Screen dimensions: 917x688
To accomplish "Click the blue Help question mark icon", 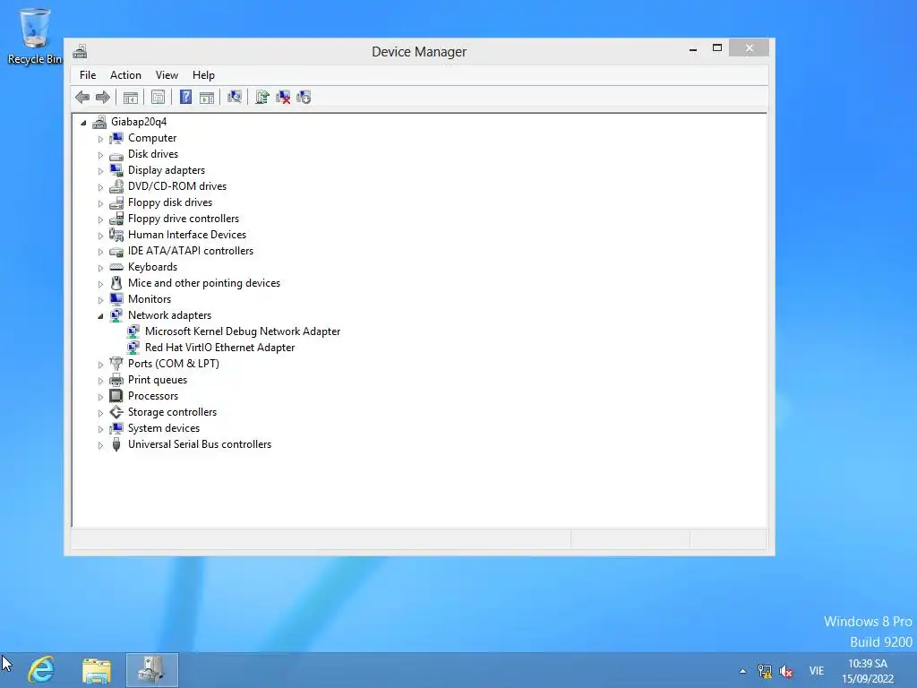I will [185, 97].
